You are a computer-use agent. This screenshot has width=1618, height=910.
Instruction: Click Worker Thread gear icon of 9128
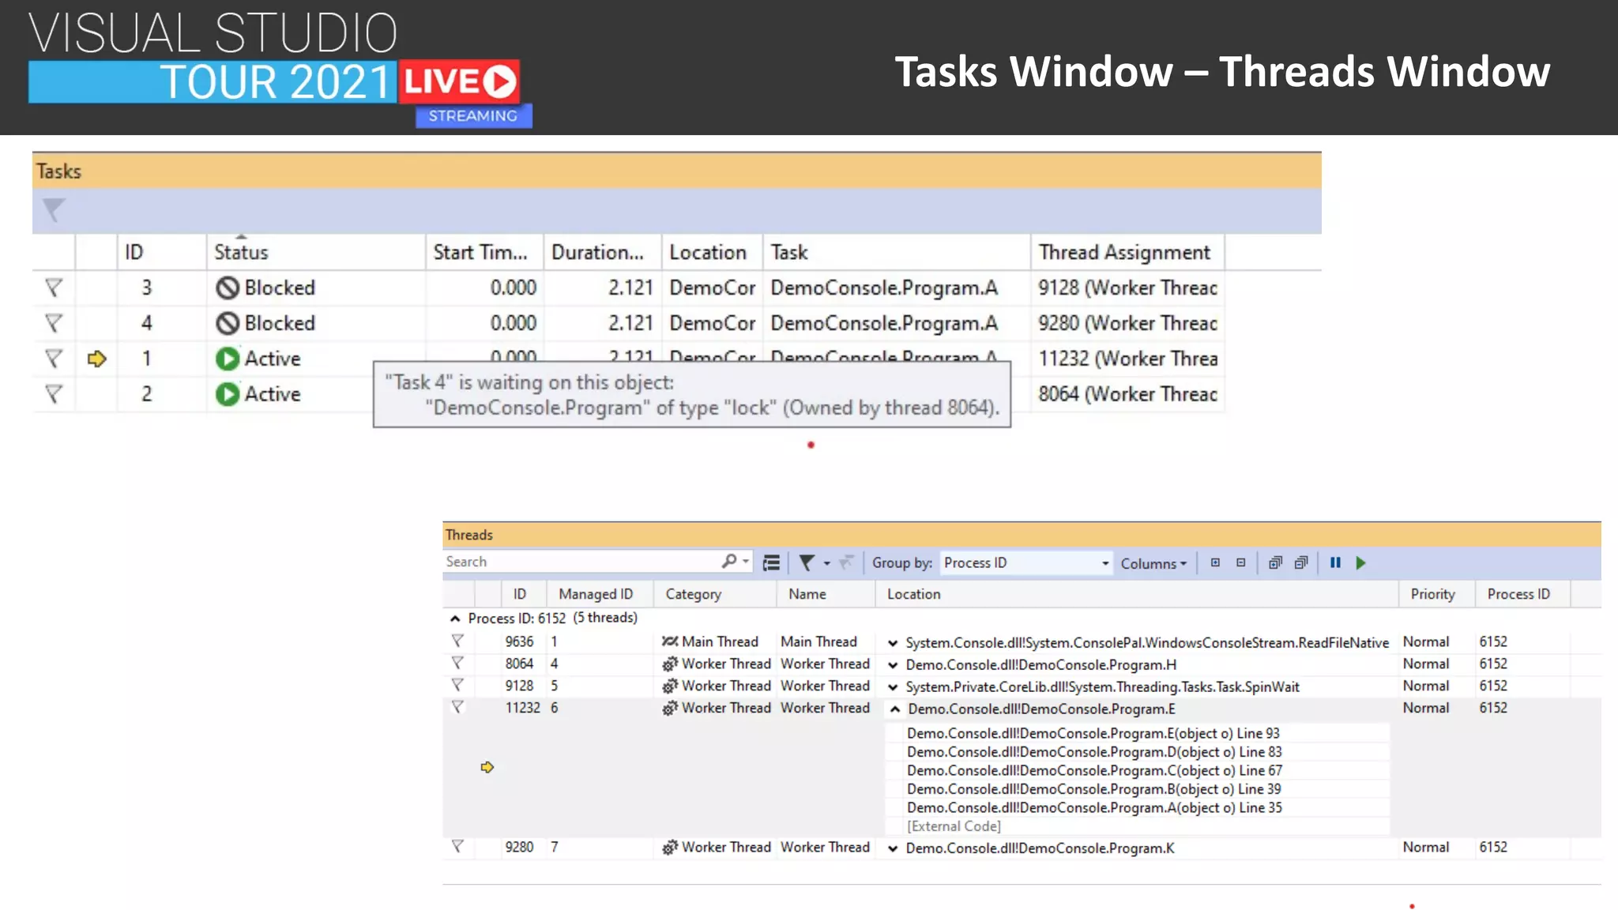[670, 686]
